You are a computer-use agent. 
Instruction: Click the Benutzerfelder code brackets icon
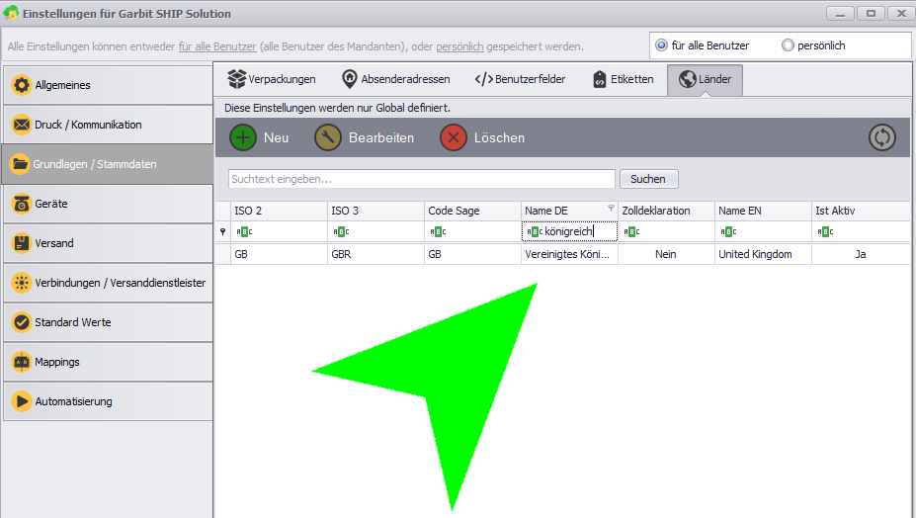(x=484, y=79)
